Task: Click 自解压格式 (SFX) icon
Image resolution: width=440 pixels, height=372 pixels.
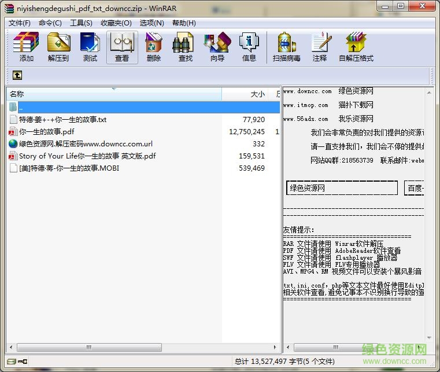Action: (356, 47)
